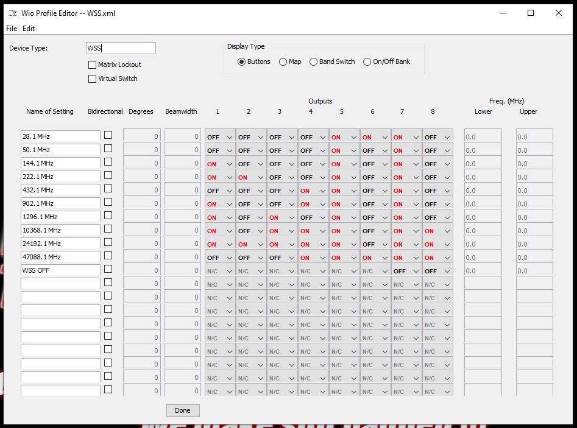Enable the Matrix Lockout checkbox
This screenshot has width=577, height=428.
[x=93, y=65]
